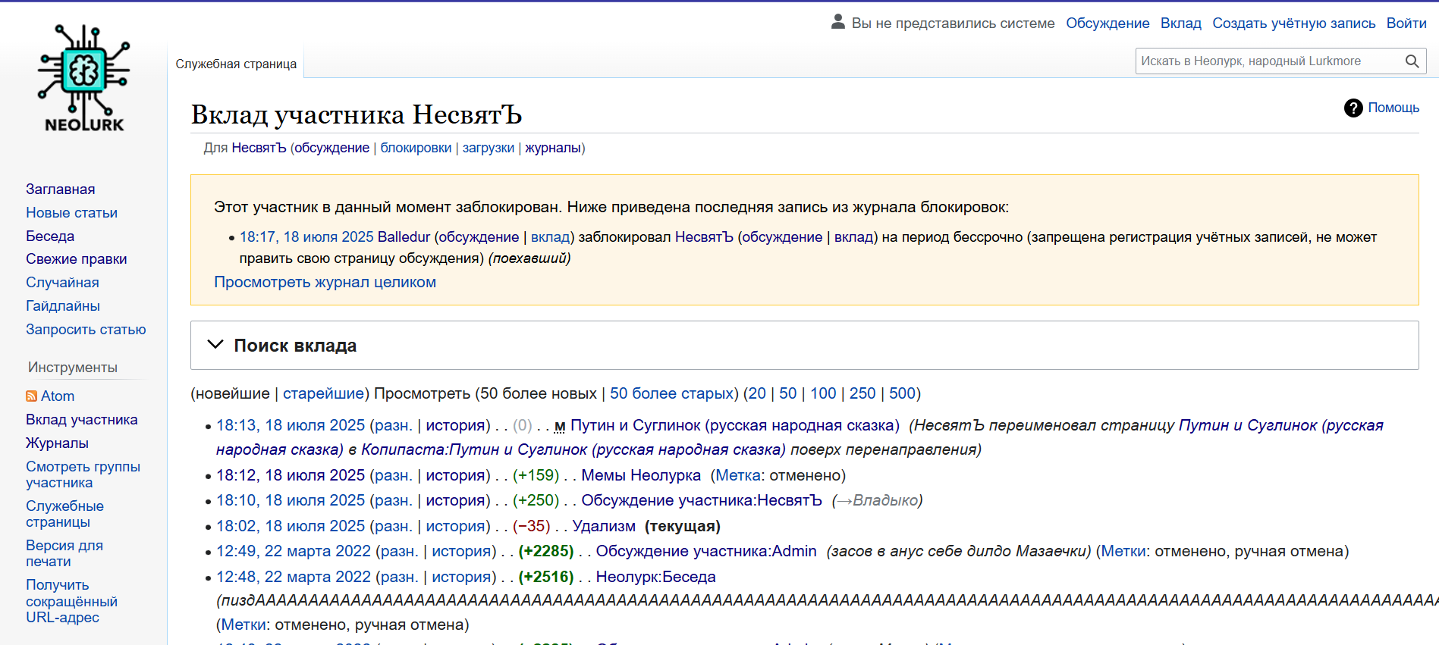Open the Служебная страница tab
The width and height of the screenshot is (1439, 645).
[x=236, y=64]
